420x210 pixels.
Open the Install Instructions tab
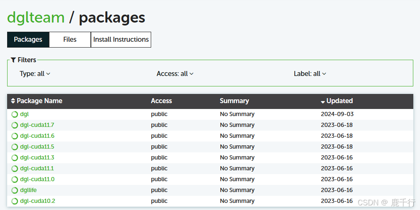[x=121, y=40]
